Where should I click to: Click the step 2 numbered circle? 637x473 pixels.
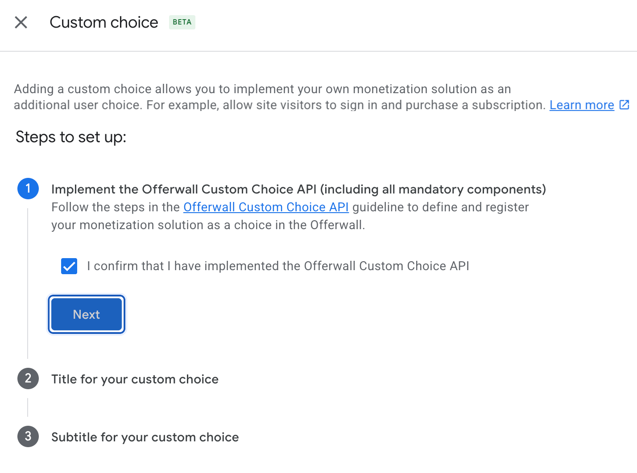(x=28, y=378)
